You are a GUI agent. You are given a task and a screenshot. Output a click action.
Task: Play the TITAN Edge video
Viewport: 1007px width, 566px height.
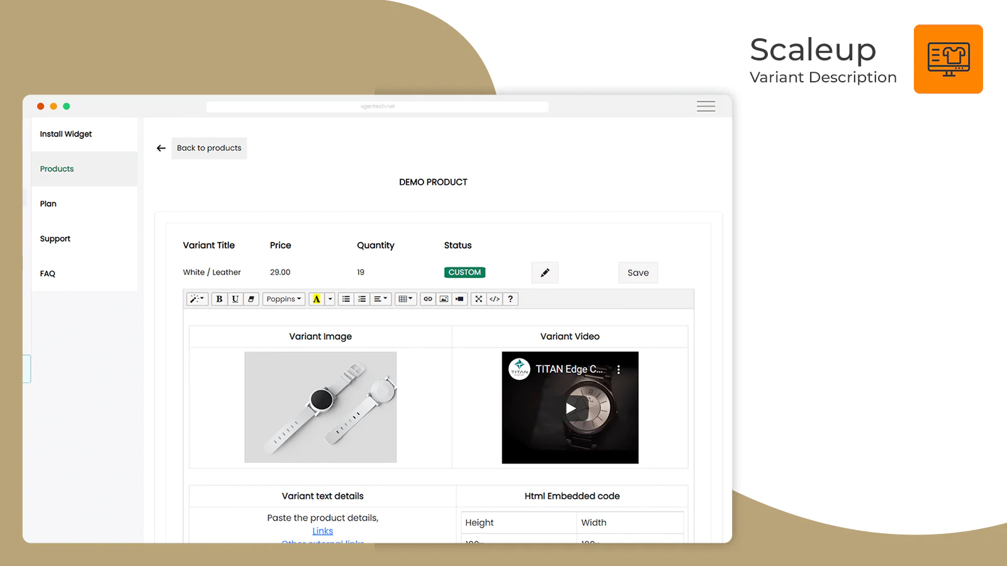(x=570, y=409)
